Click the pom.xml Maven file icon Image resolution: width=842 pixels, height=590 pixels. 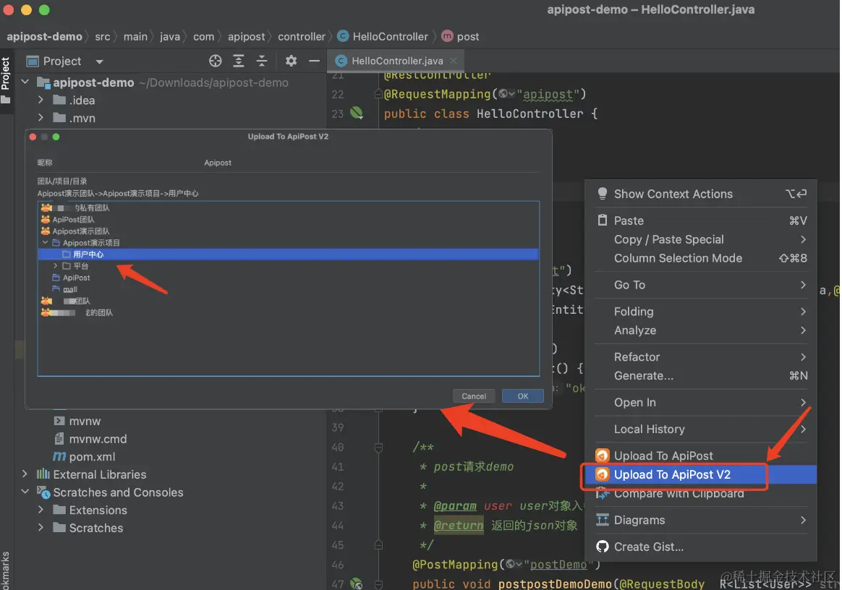(x=59, y=457)
